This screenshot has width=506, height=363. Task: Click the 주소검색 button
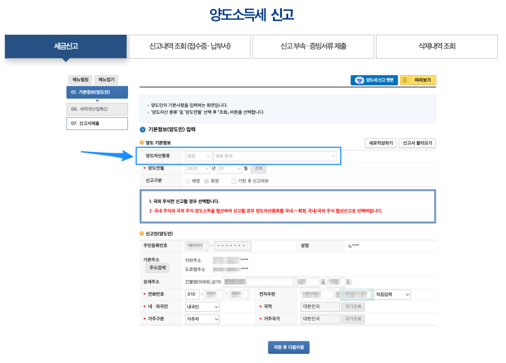click(157, 268)
